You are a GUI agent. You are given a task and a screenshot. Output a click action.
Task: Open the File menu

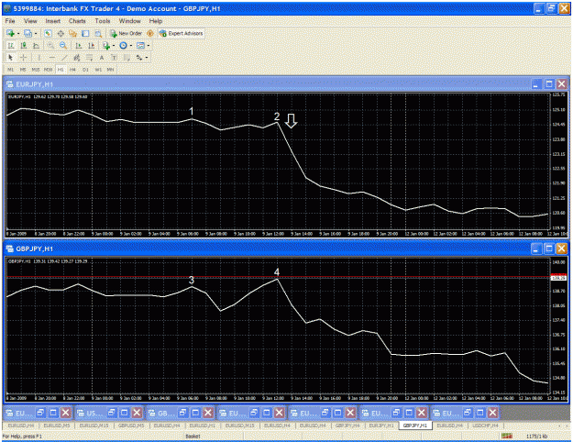[x=10, y=21]
